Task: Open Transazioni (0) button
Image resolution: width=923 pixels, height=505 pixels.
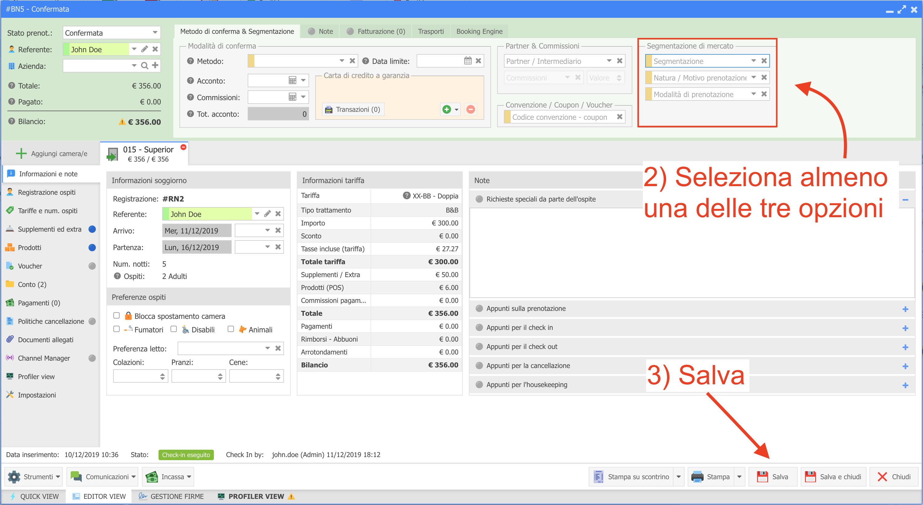Action: tap(353, 109)
